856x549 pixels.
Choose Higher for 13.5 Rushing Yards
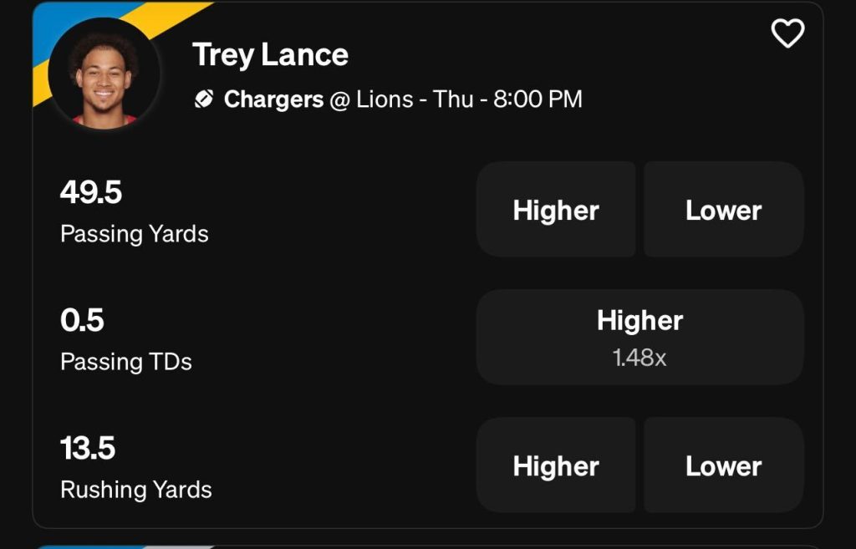(556, 465)
